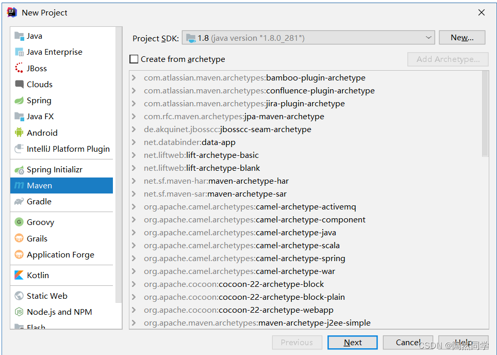This screenshot has height=355, width=497.
Task: Click the Clouds speech bubble icon
Action: point(19,85)
